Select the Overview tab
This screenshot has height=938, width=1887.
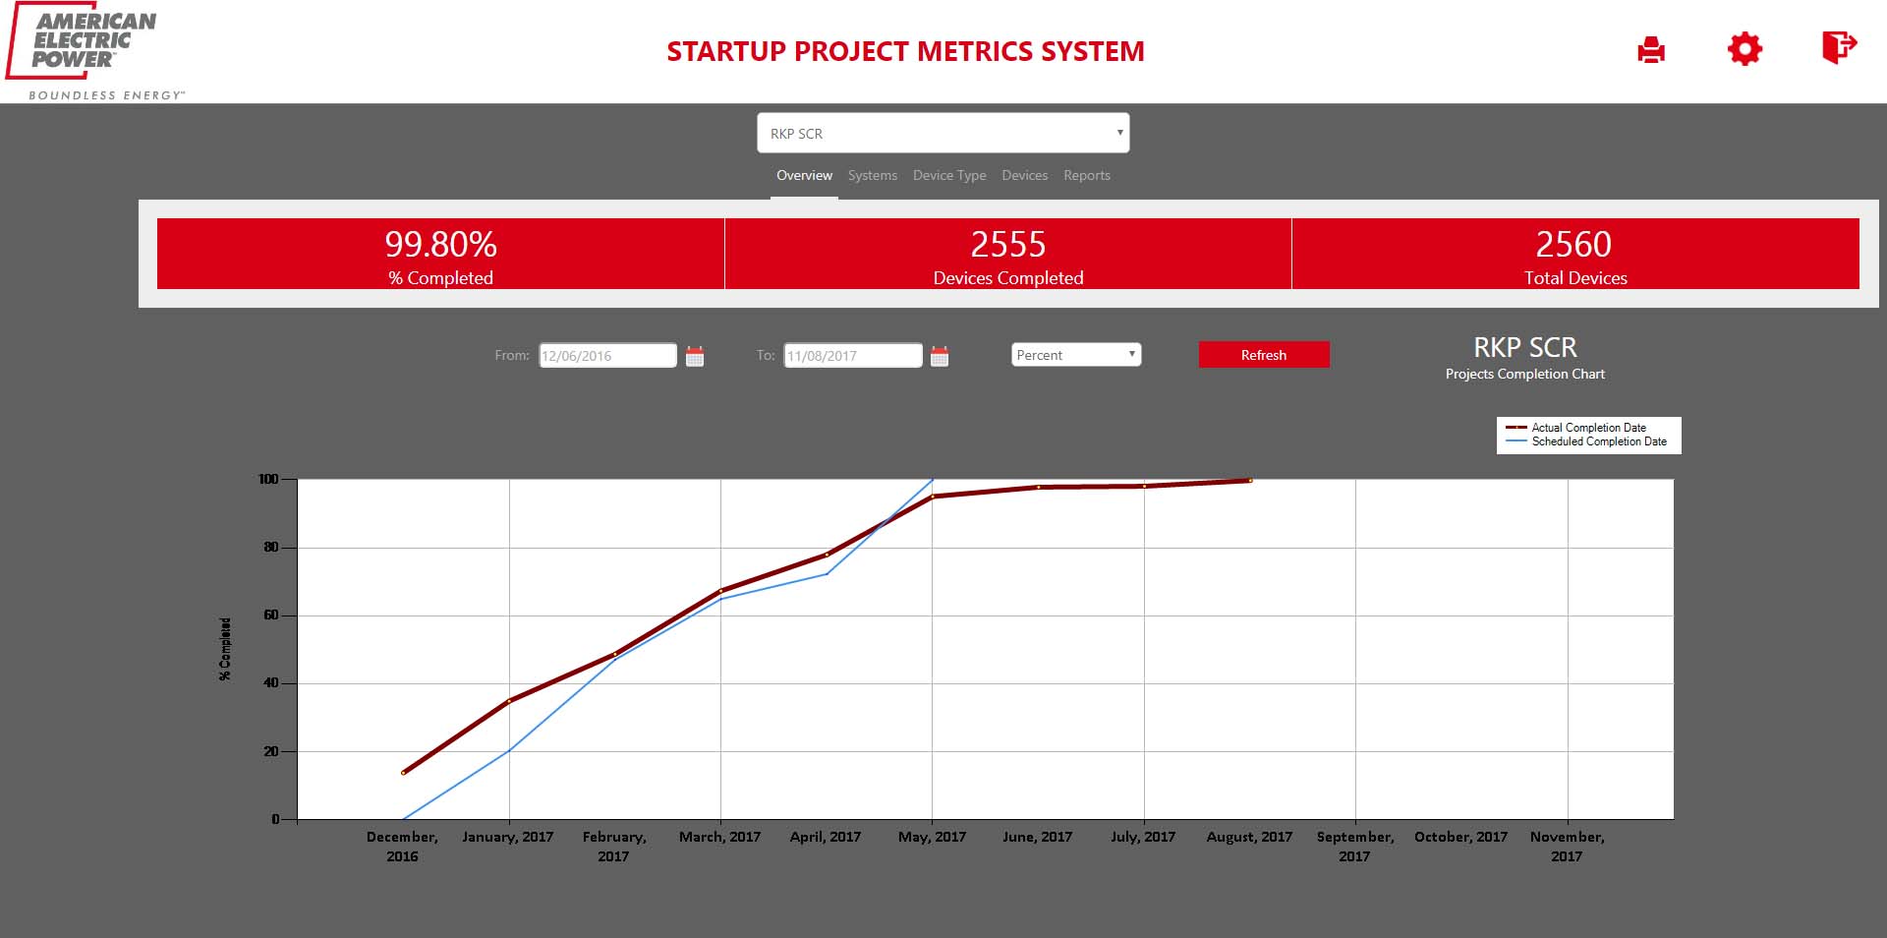[804, 176]
